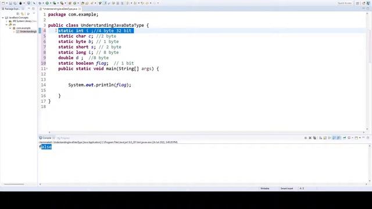Click the green Run button in toolbar

tap(47, 3)
